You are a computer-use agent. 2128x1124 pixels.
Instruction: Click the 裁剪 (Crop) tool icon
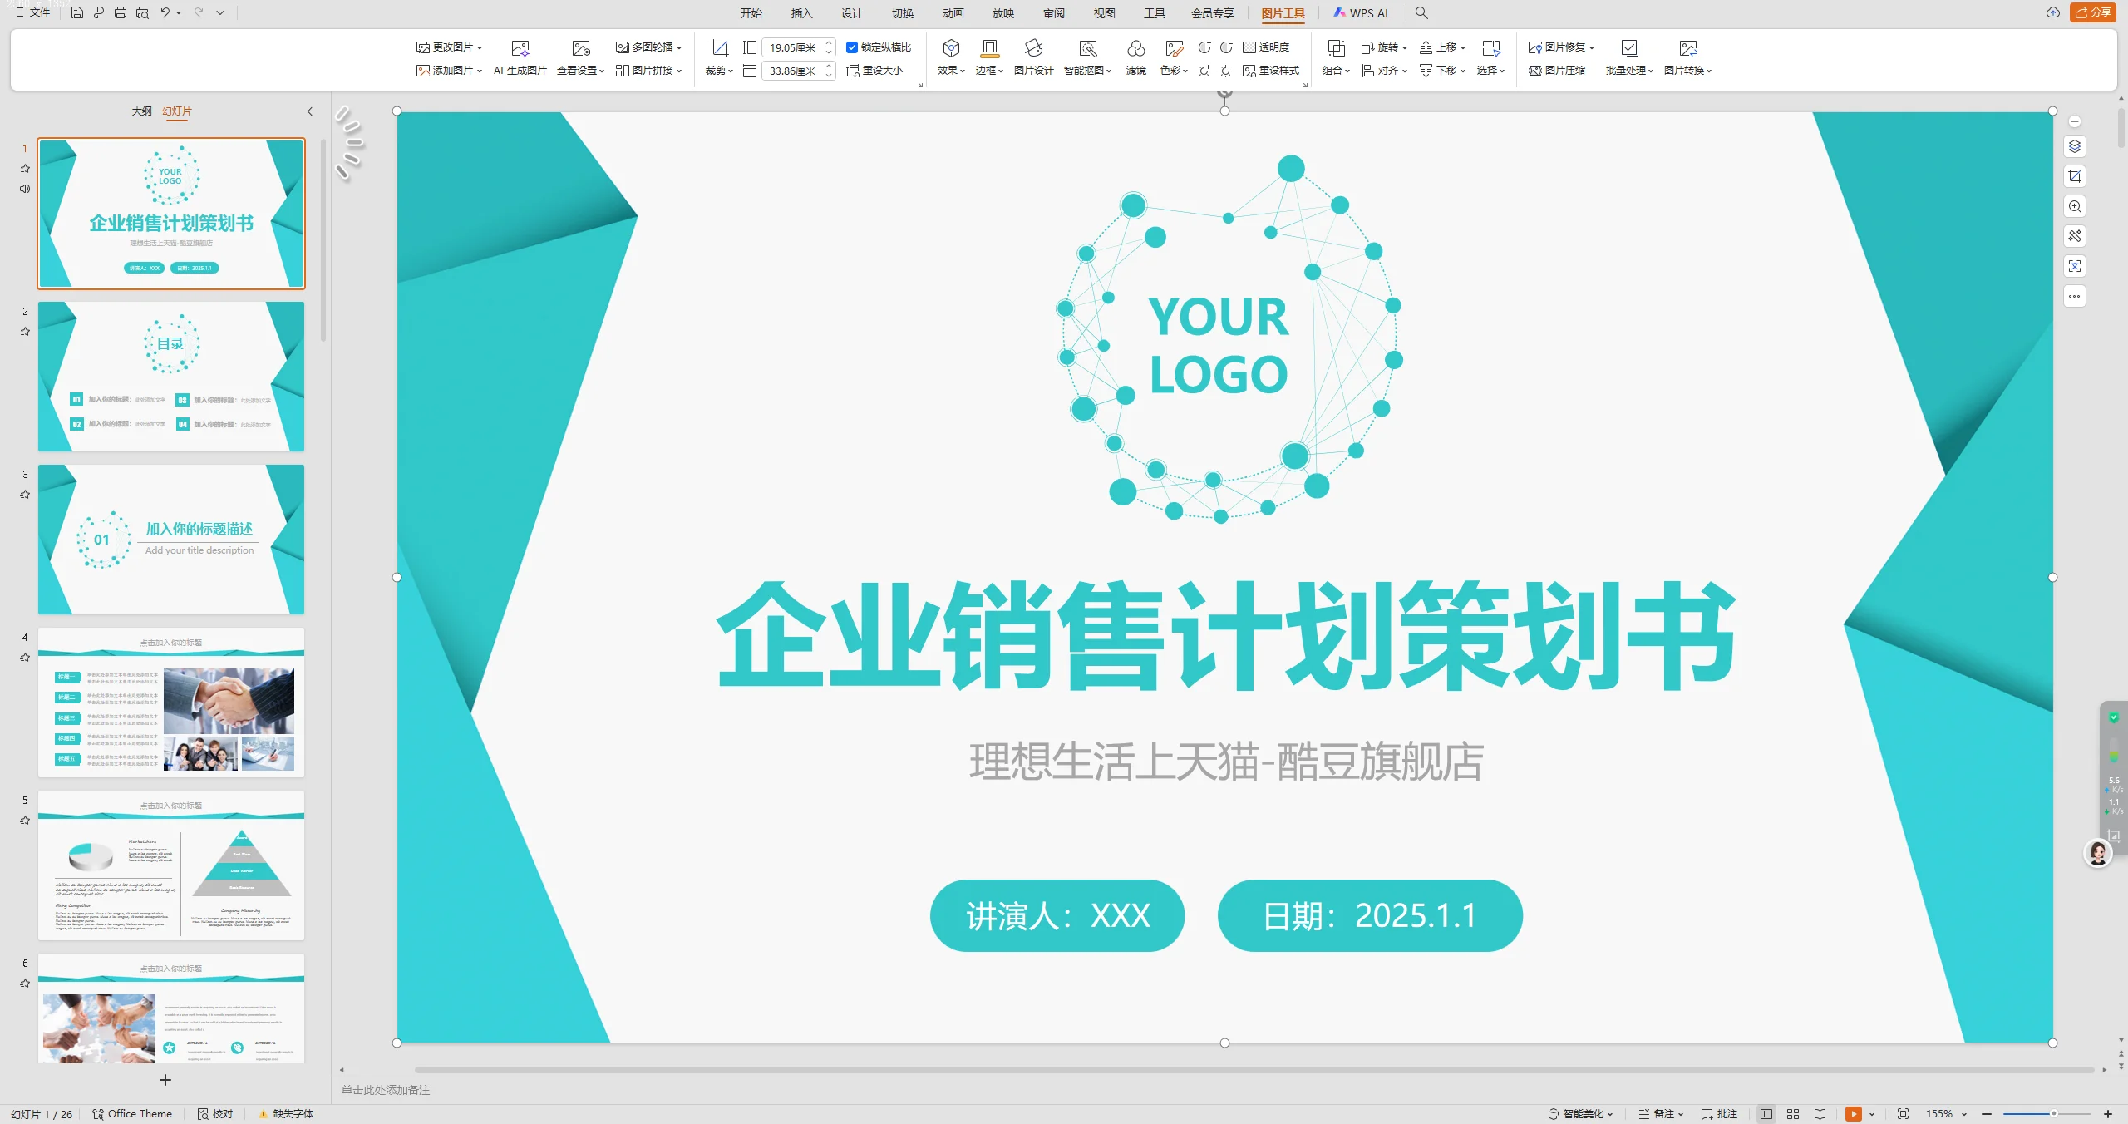tap(719, 48)
